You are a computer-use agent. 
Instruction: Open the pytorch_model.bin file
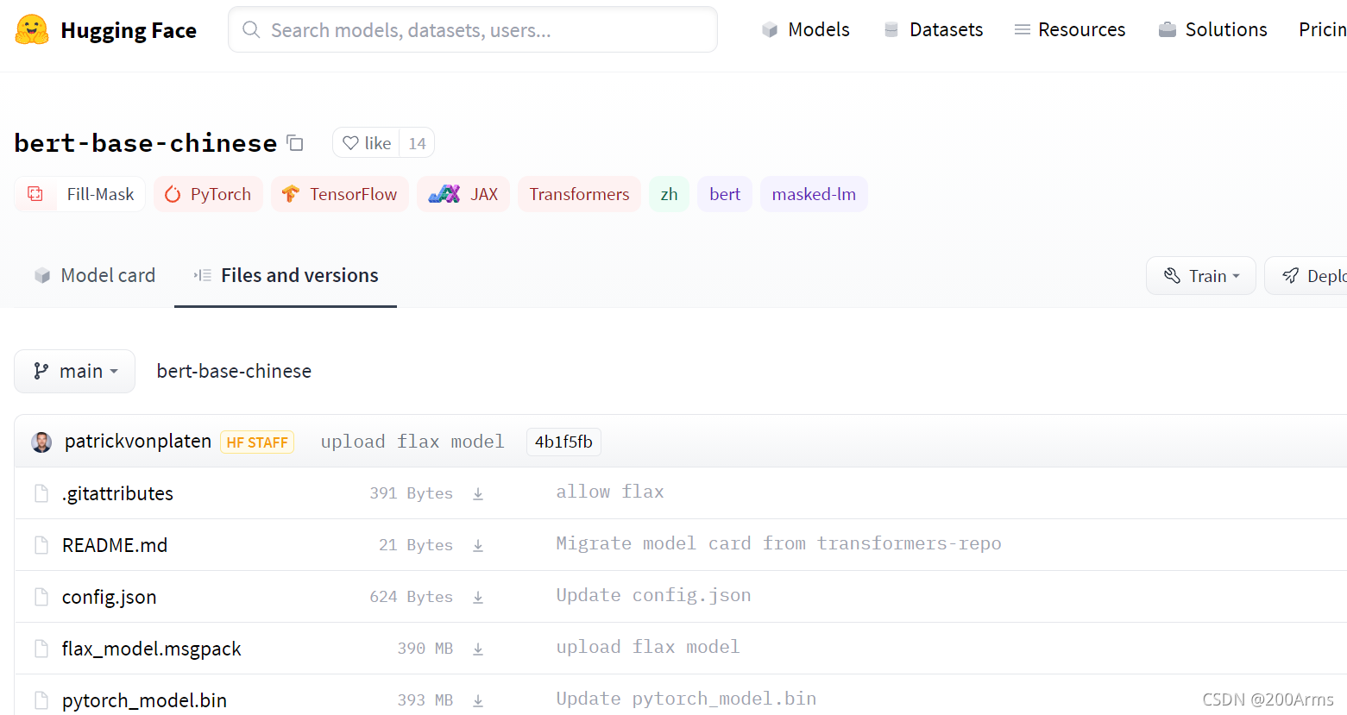144,700
